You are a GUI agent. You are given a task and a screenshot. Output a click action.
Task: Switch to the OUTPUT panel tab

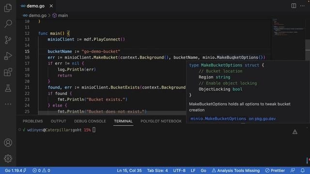(x=58, y=121)
